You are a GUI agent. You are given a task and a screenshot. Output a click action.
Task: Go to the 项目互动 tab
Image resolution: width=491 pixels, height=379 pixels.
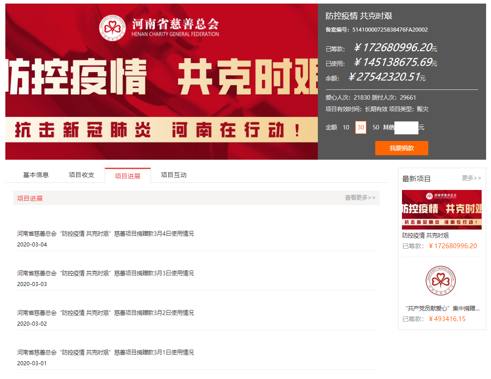[x=174, y=175]
